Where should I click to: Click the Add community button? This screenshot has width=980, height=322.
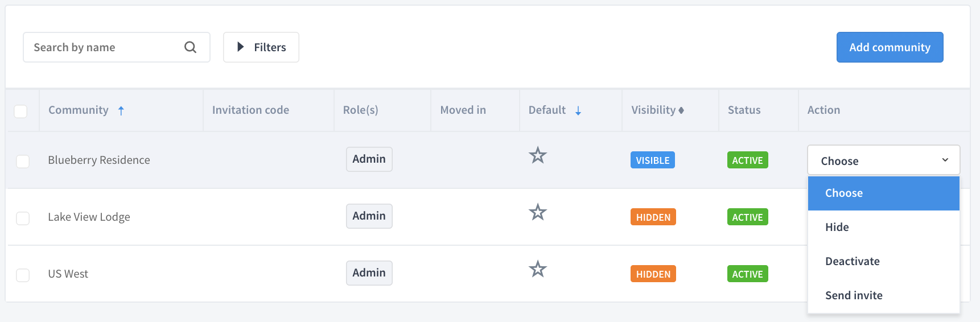tap(890, 47)
